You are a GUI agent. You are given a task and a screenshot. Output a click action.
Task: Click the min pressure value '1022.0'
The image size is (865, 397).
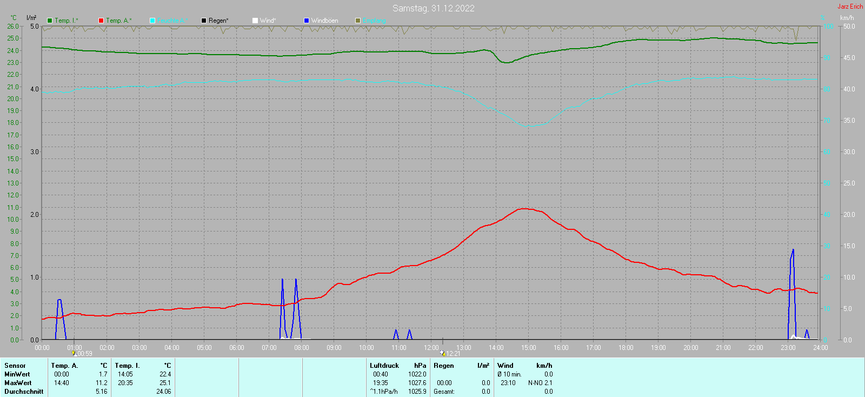417,374
